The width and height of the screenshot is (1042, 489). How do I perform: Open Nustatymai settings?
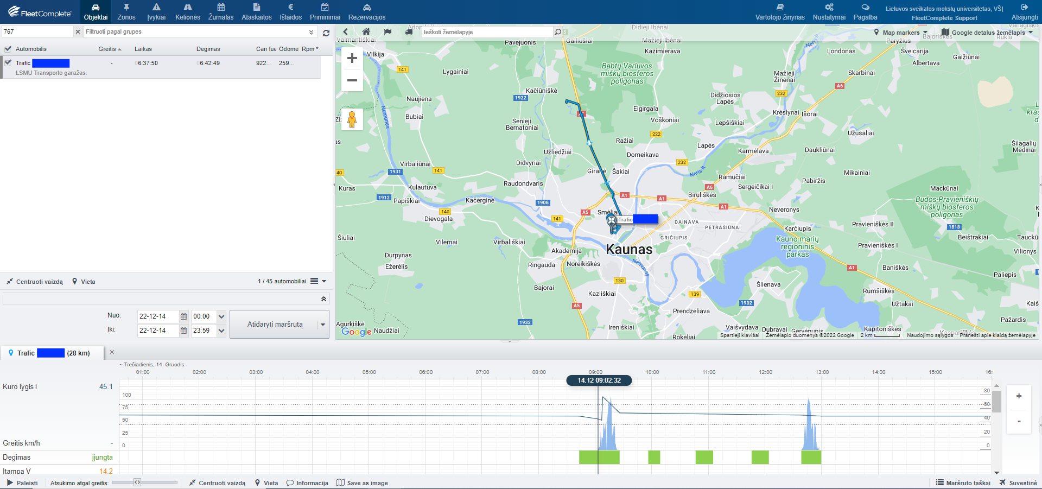829,12
